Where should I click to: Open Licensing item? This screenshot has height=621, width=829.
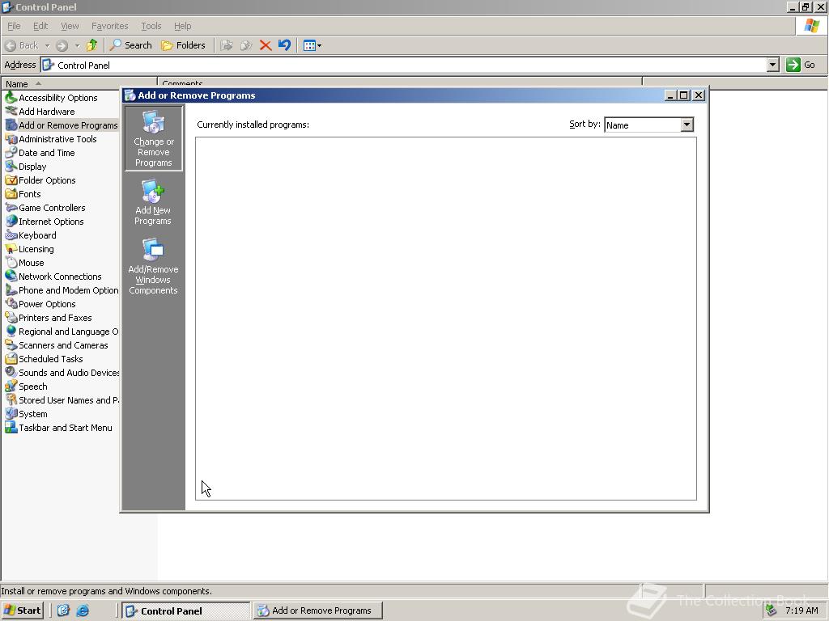pyautogui.click(x=30, y=249)
